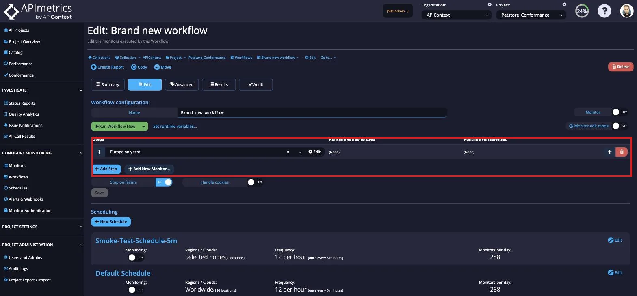Click the 24% usage circle indicator
Image resolution: width=637 pixels, height=296 pixels.
point(582,11)
